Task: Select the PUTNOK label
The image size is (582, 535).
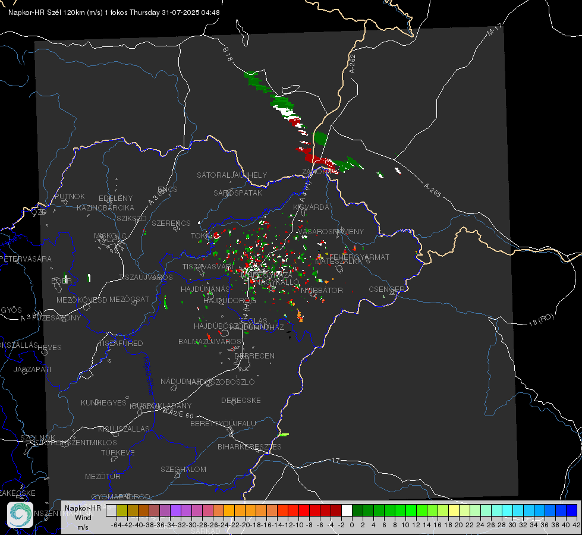Action: click(70, 196)
